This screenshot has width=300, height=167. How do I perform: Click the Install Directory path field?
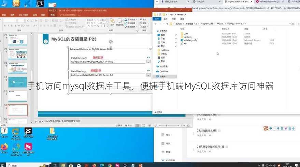click(108, 62)
